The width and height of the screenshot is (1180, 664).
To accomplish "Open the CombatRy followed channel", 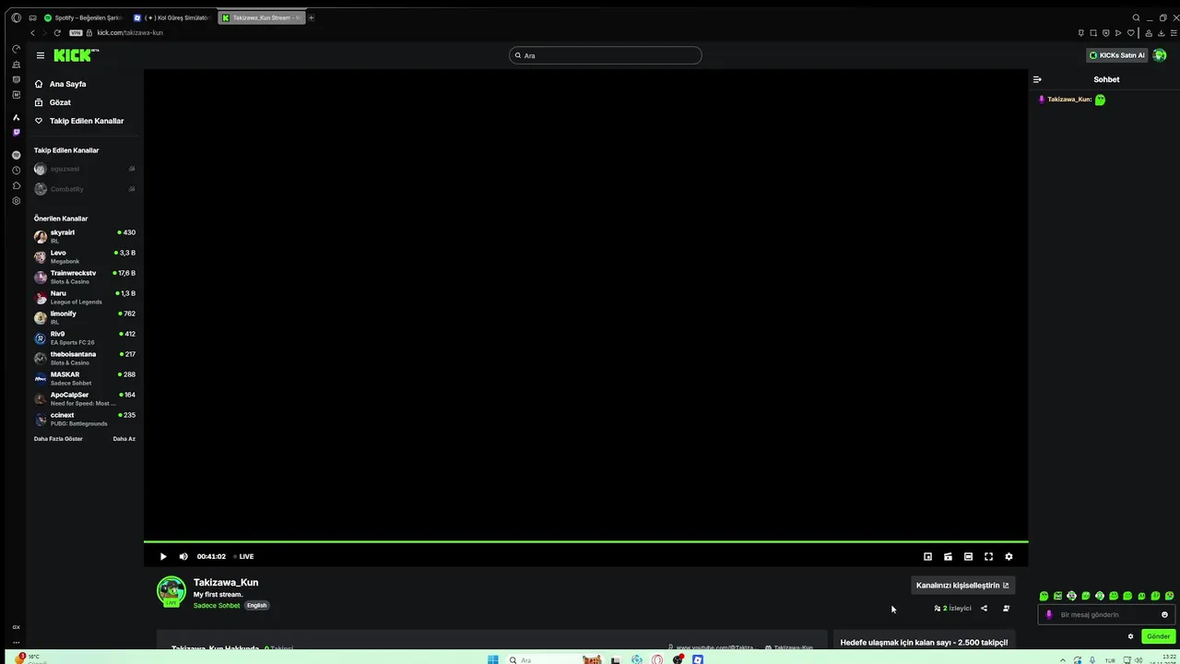I will [x=85, y=189].
